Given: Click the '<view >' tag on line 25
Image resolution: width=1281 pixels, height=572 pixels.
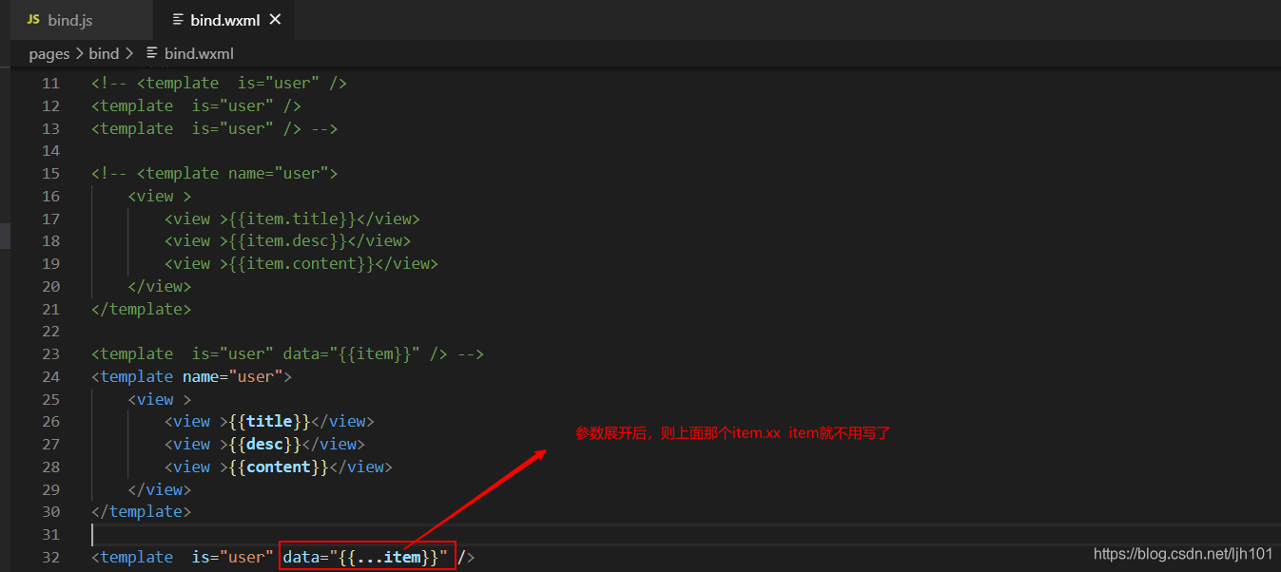Looking at the screenshot, I should 160,399.
